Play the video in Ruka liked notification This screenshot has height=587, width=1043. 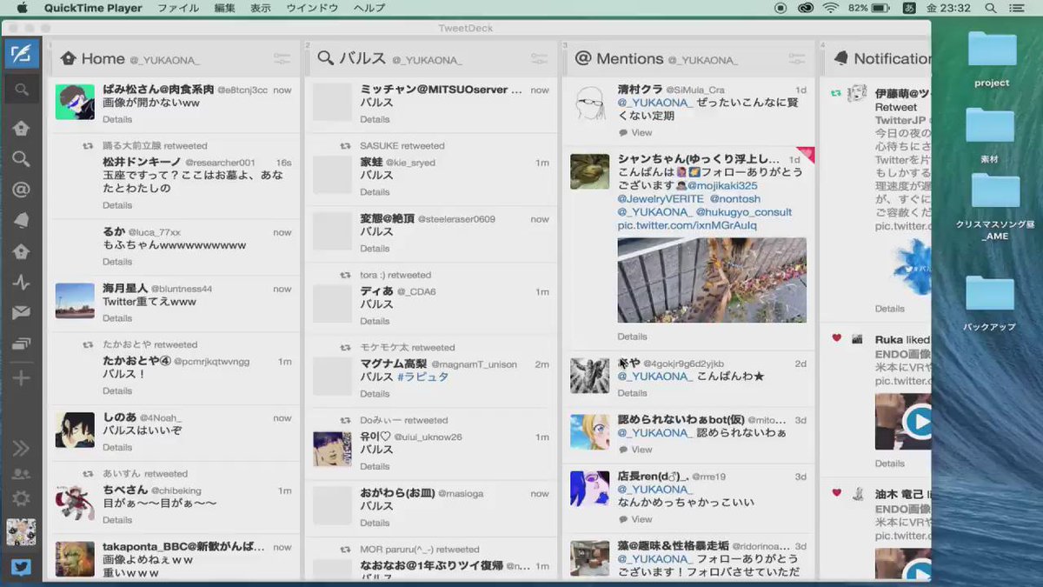[919, 424]
